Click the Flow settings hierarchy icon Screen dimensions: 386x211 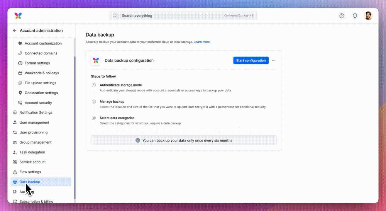[15, 172]
